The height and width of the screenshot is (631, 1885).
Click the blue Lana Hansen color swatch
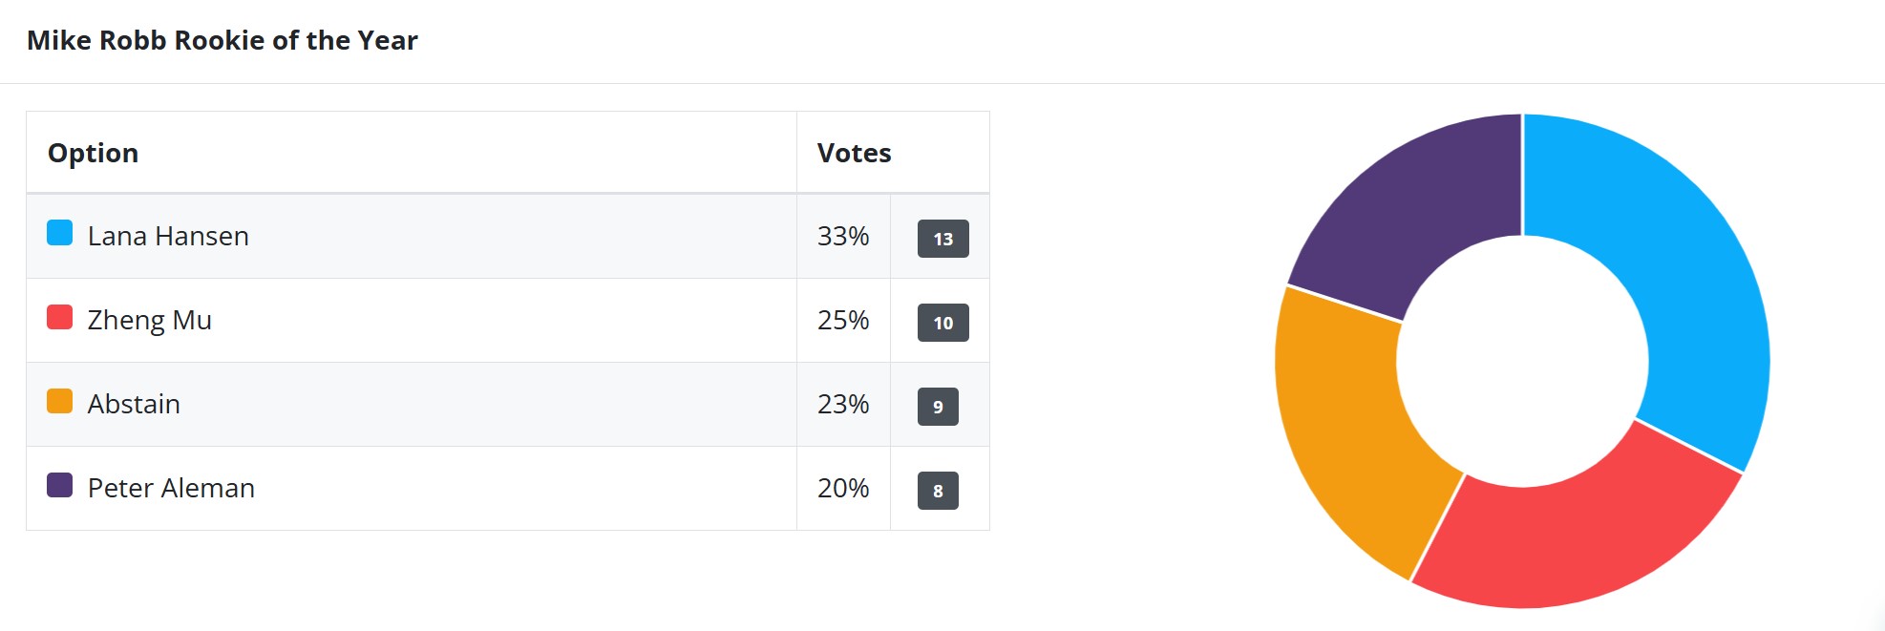coord(59,233)
